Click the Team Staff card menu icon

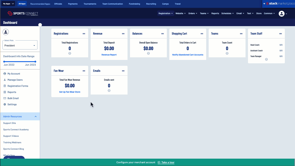[x=281, y=34]
